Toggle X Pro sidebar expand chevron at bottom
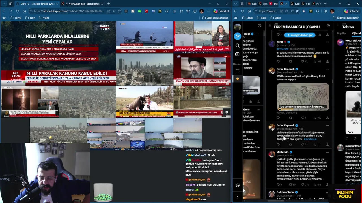 [x=238, y=197]
